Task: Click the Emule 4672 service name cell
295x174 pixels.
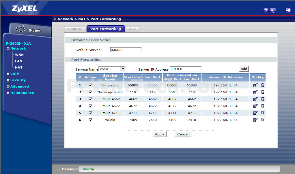Action: [x=110, y=106]
